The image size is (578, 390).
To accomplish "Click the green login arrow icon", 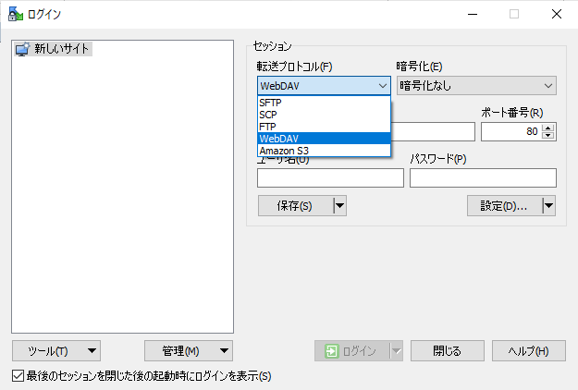I will [331, 351].
